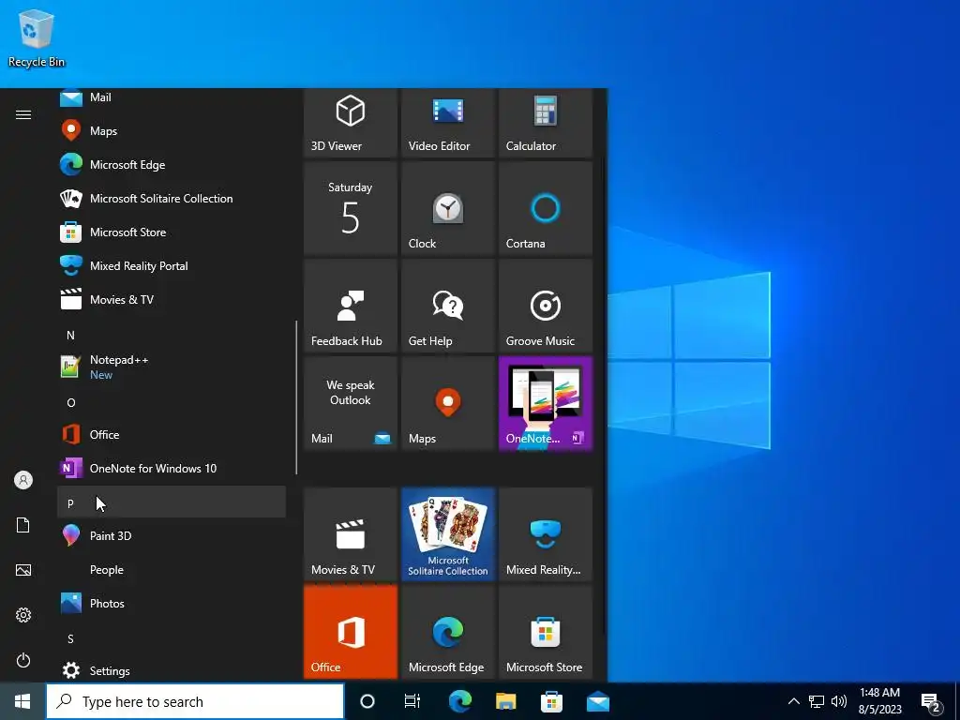Open the Mail tile with Outlook text
The image size is (960, 720).
[351, 403]
